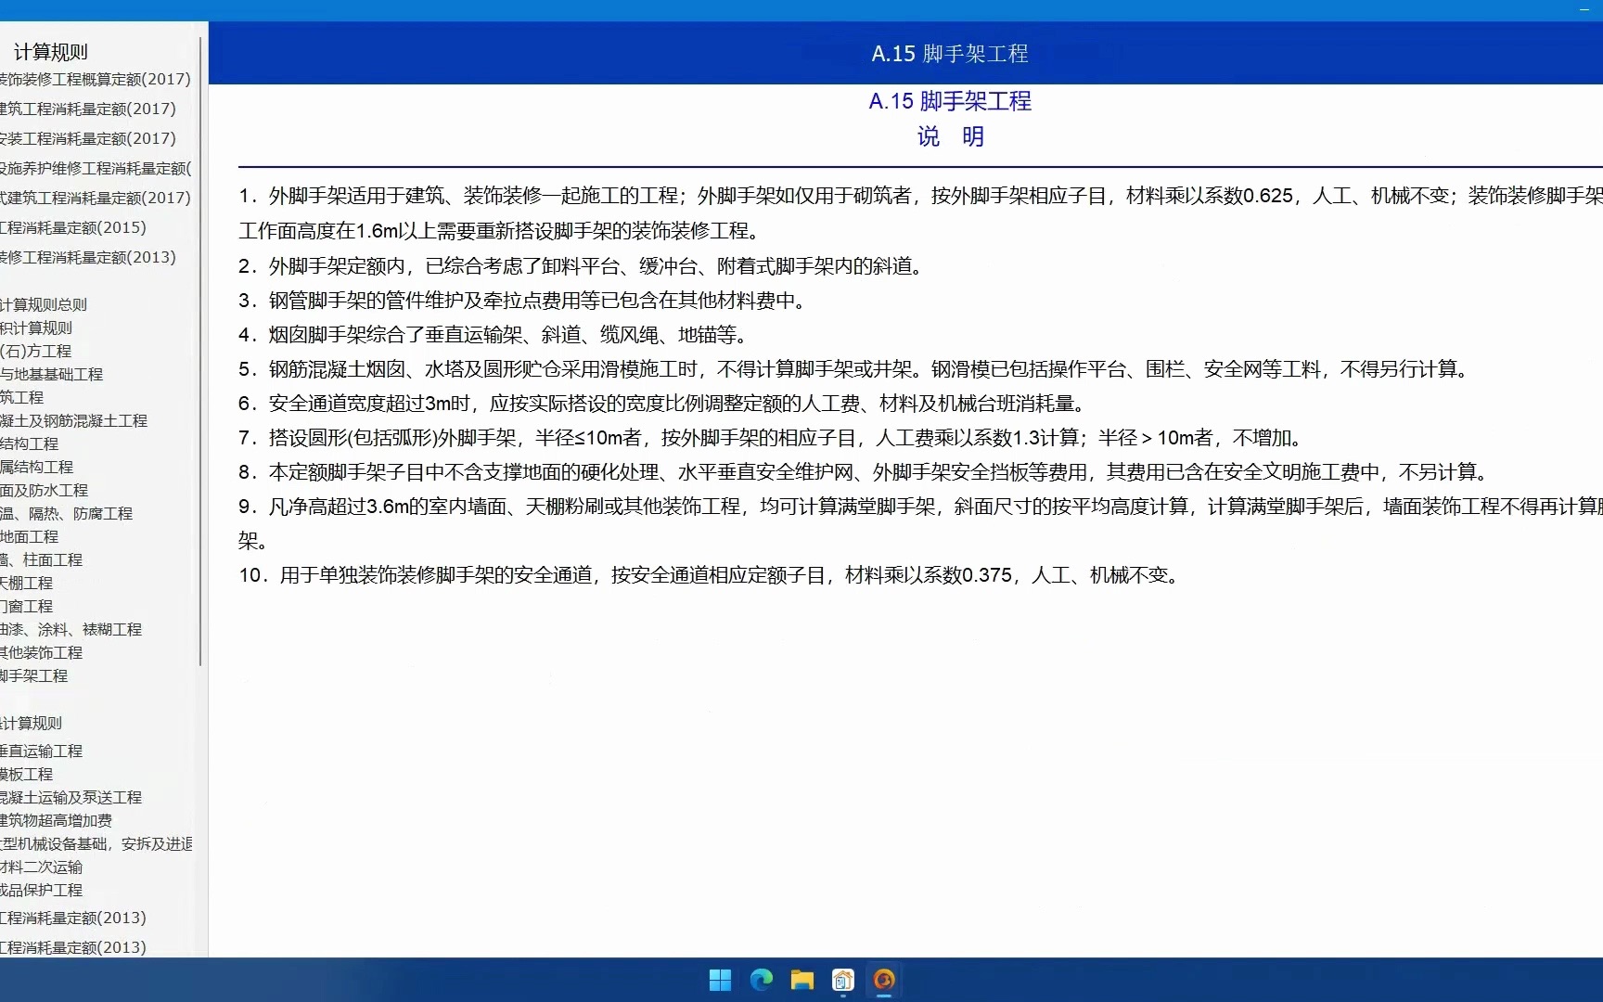Screen dimensions: 1603x1002
Task: Select 安装工程消耗量定额(2017) entry
Action: point(87,139)
